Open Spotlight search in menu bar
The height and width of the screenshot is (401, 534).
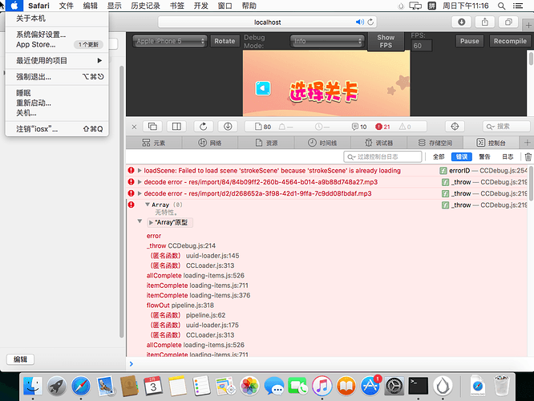[x=501, y=6]
